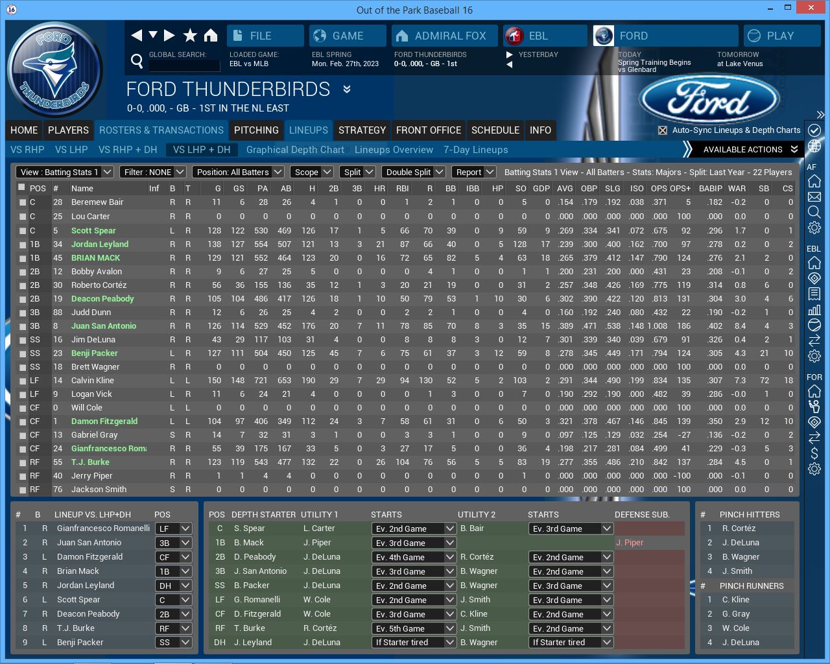Click the bookmarks star icon
The width and height of the screenshot is (830, 664).
190,36
